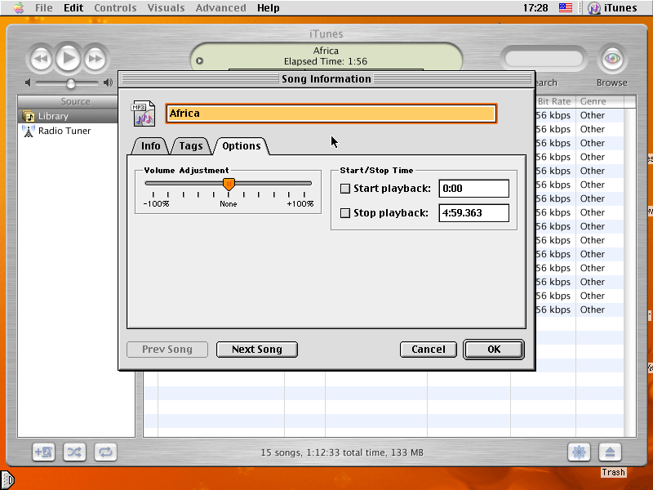This screenshot has height=490, width=653.
Task: Click the iTunes main volume slider knob
Action: (71, 83)
